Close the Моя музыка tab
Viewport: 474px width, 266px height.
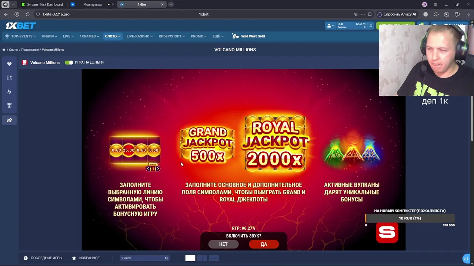114,4
